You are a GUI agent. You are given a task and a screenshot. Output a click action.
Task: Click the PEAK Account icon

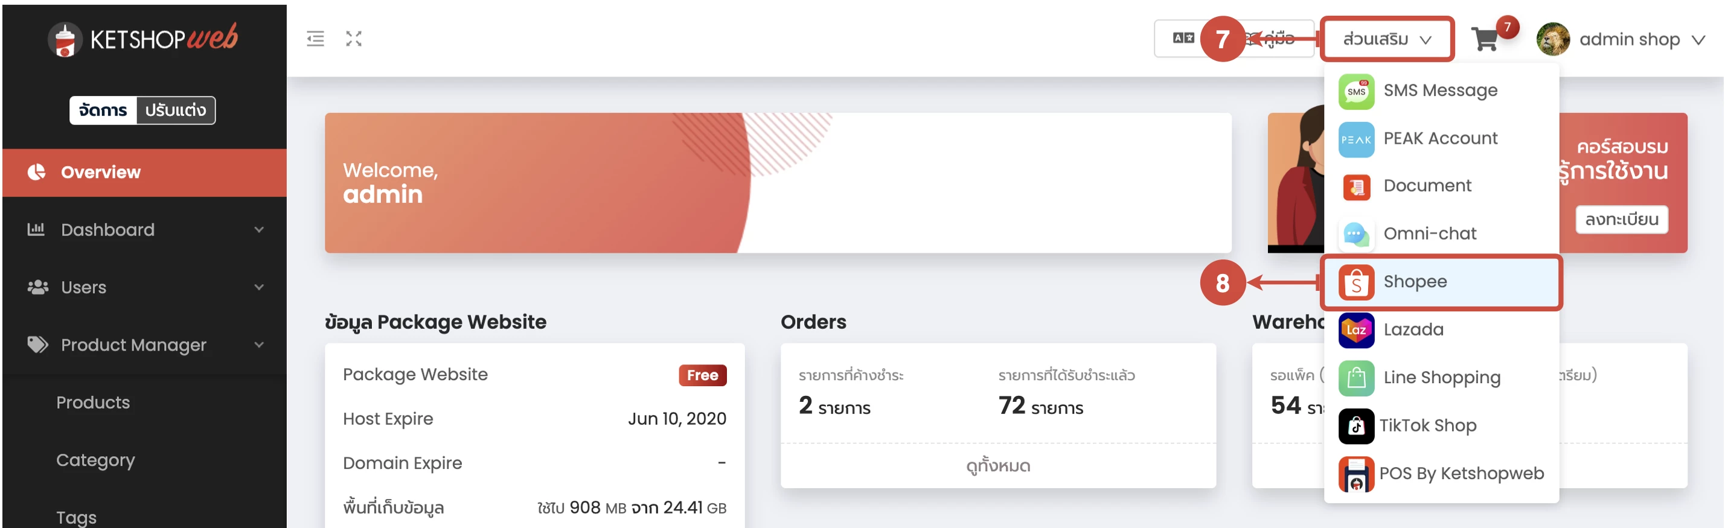pyautogui.click(x=1355, y=139)
